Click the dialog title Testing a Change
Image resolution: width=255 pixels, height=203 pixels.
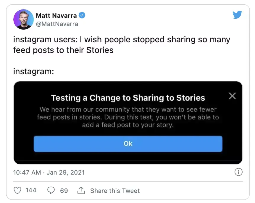point(128,98)
